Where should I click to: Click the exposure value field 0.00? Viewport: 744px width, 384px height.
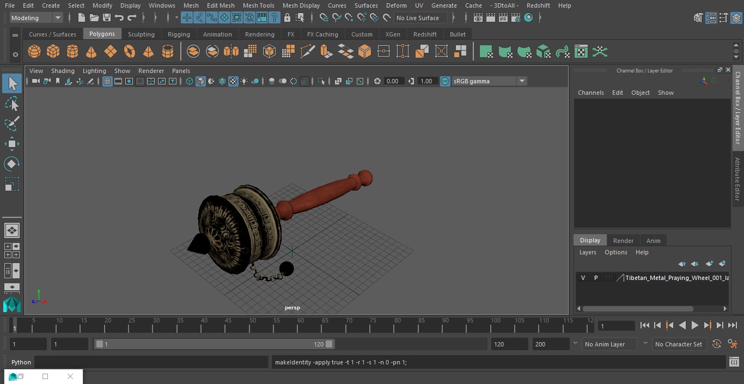(x=394, y=81)
